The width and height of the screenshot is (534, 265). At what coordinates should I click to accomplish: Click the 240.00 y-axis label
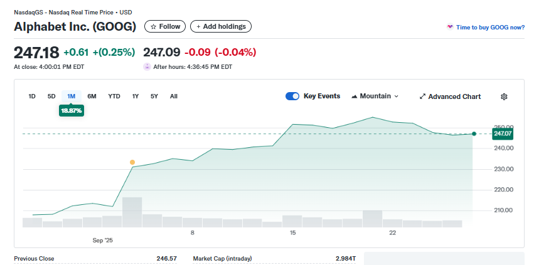pos(503,148)
